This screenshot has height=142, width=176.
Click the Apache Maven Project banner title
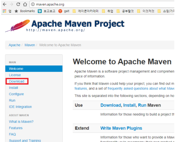coord(78,24)
